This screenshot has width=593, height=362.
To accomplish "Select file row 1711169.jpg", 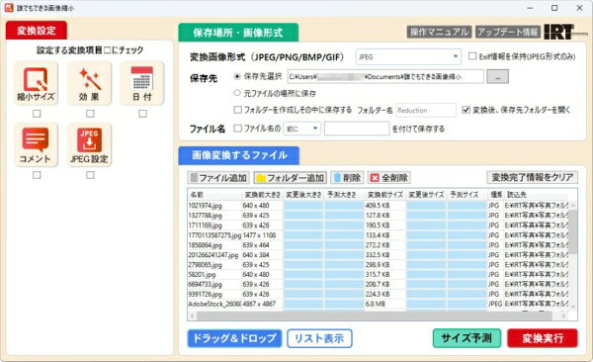I will (379, 226).
